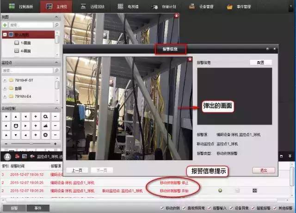Toggle the 设备异常 checkbox
The width and height of the screenshot is (296, 213).
[231, 208]
